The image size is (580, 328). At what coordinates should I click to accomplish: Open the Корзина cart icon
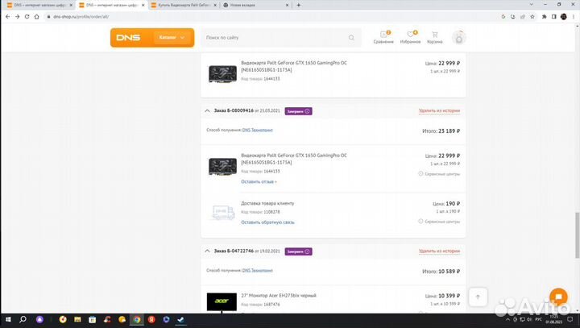coord(435,37)
